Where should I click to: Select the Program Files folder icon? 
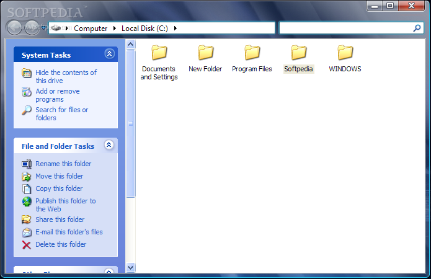(x=252, y=53)
